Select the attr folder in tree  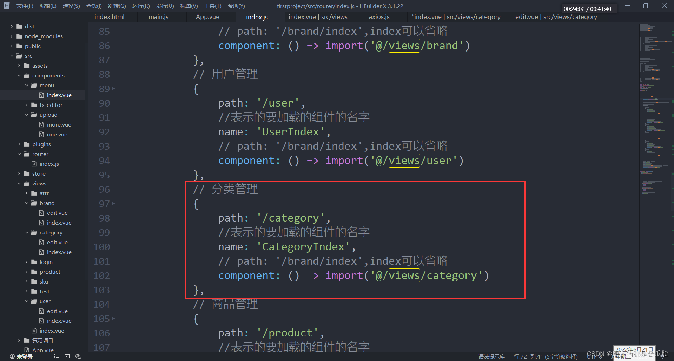(44, 193)
